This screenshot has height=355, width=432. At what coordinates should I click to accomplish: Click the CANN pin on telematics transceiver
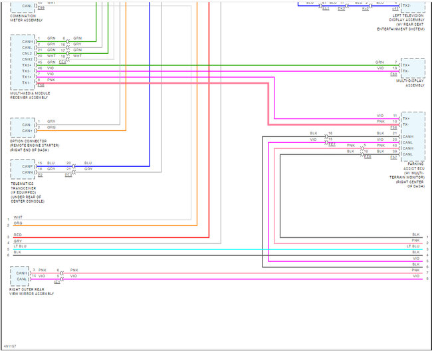27,172
